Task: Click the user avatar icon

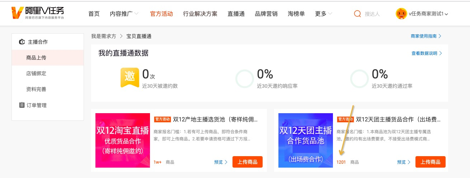Action: coord(401,14)
